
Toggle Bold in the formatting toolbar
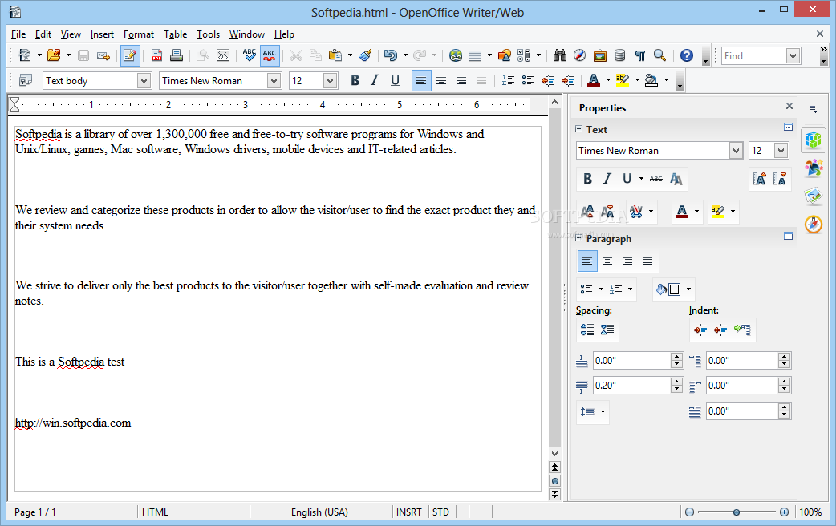(355, 80)
